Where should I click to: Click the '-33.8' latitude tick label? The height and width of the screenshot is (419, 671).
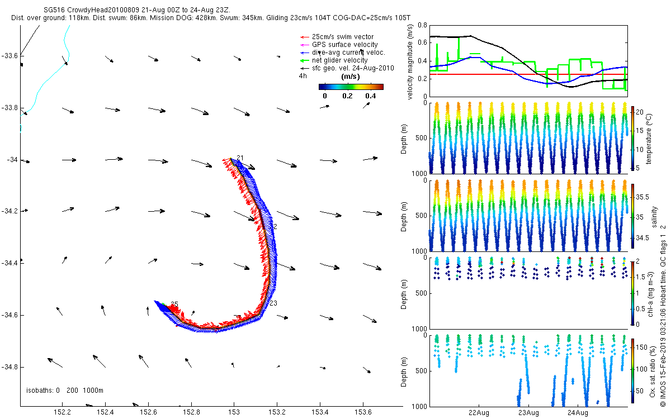pos(10,108)
